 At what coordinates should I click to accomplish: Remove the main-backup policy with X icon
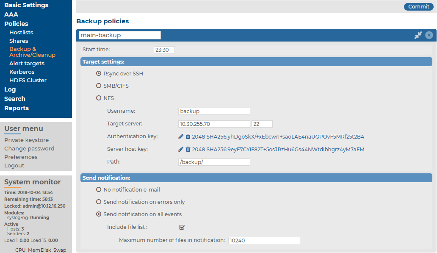point(429,35)
